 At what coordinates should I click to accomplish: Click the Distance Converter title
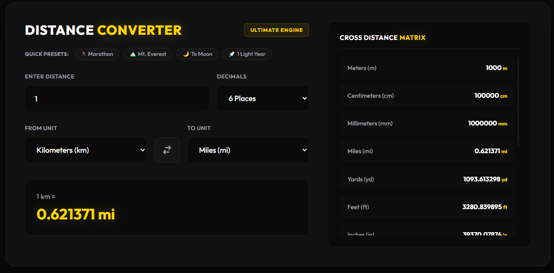tap(103, 30)
